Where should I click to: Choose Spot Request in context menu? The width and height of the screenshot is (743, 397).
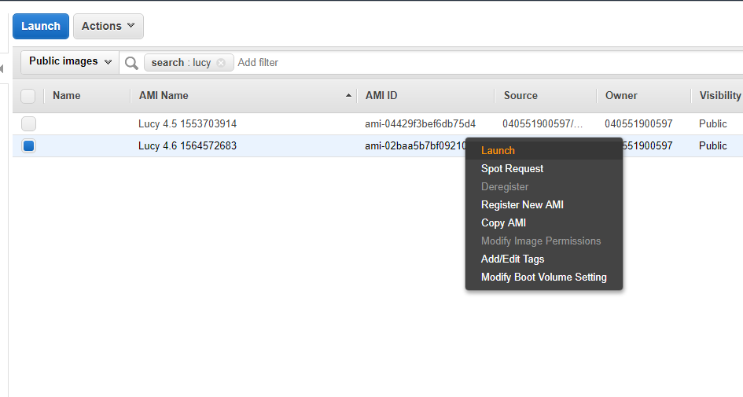(544, 169)
